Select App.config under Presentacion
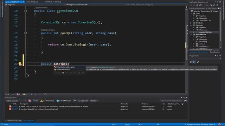The height and width of the screenshot is (126, 225). 202,42
